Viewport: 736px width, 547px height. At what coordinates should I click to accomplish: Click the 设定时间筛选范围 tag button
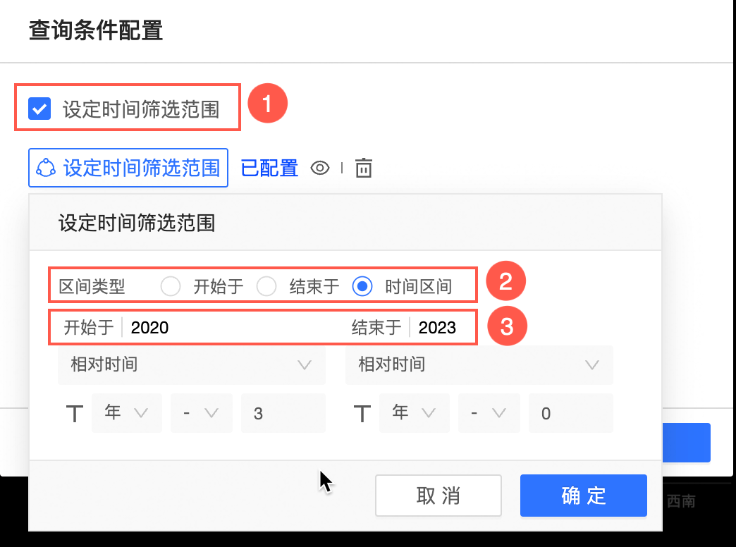click(128, 168)
